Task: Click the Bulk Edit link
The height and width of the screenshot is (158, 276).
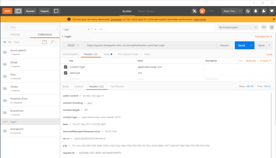Action: click(251, 61)
